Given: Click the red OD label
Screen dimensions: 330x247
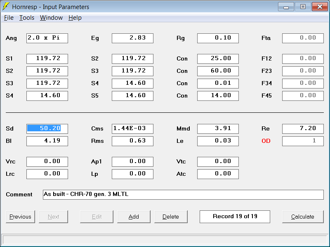Looking at the screenshot, I should [266, 141].
